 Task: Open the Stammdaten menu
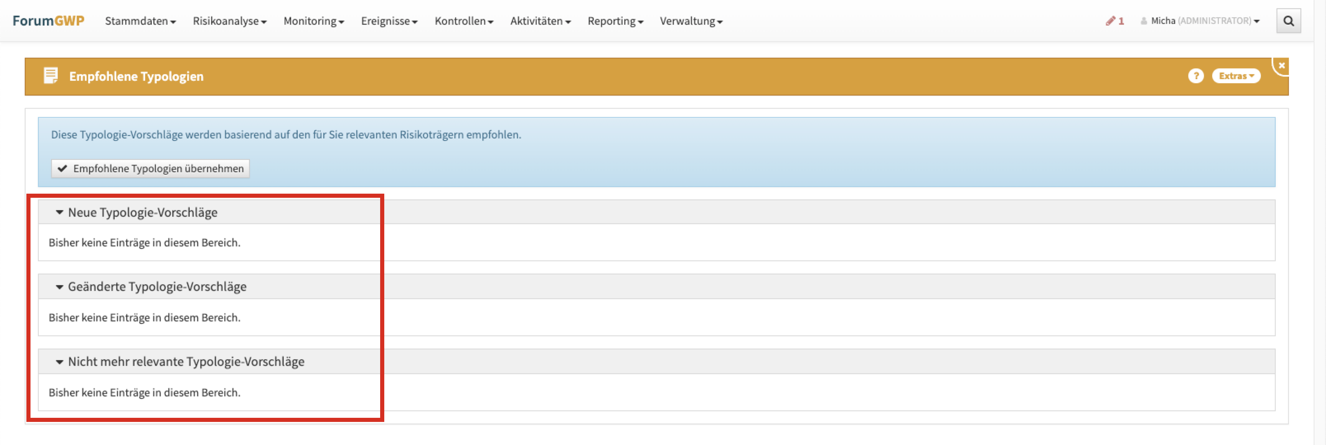(x=140, y=21)
